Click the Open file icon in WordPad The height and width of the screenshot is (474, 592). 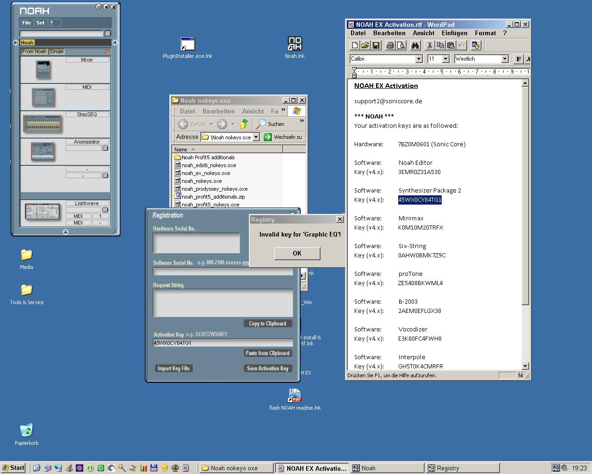click(x=365, y=45)
